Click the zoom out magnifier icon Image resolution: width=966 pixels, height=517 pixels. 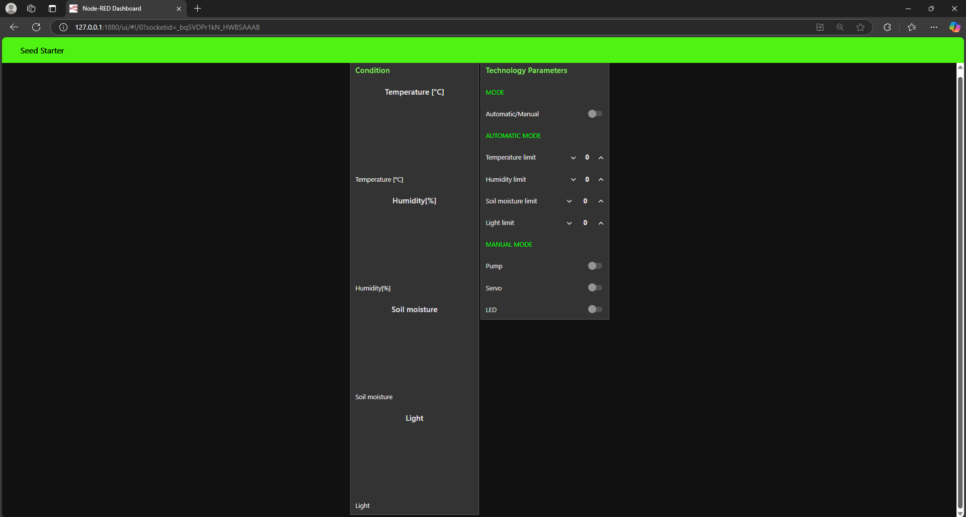pyautogui.click(x=840, y=27)
